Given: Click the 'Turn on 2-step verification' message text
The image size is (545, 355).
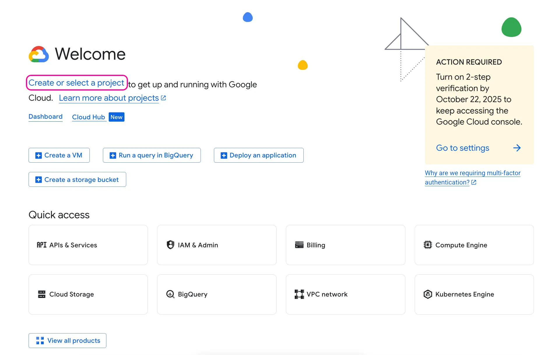Looking at the screenshot, I should pyautogui.click(x=479, y=99).
